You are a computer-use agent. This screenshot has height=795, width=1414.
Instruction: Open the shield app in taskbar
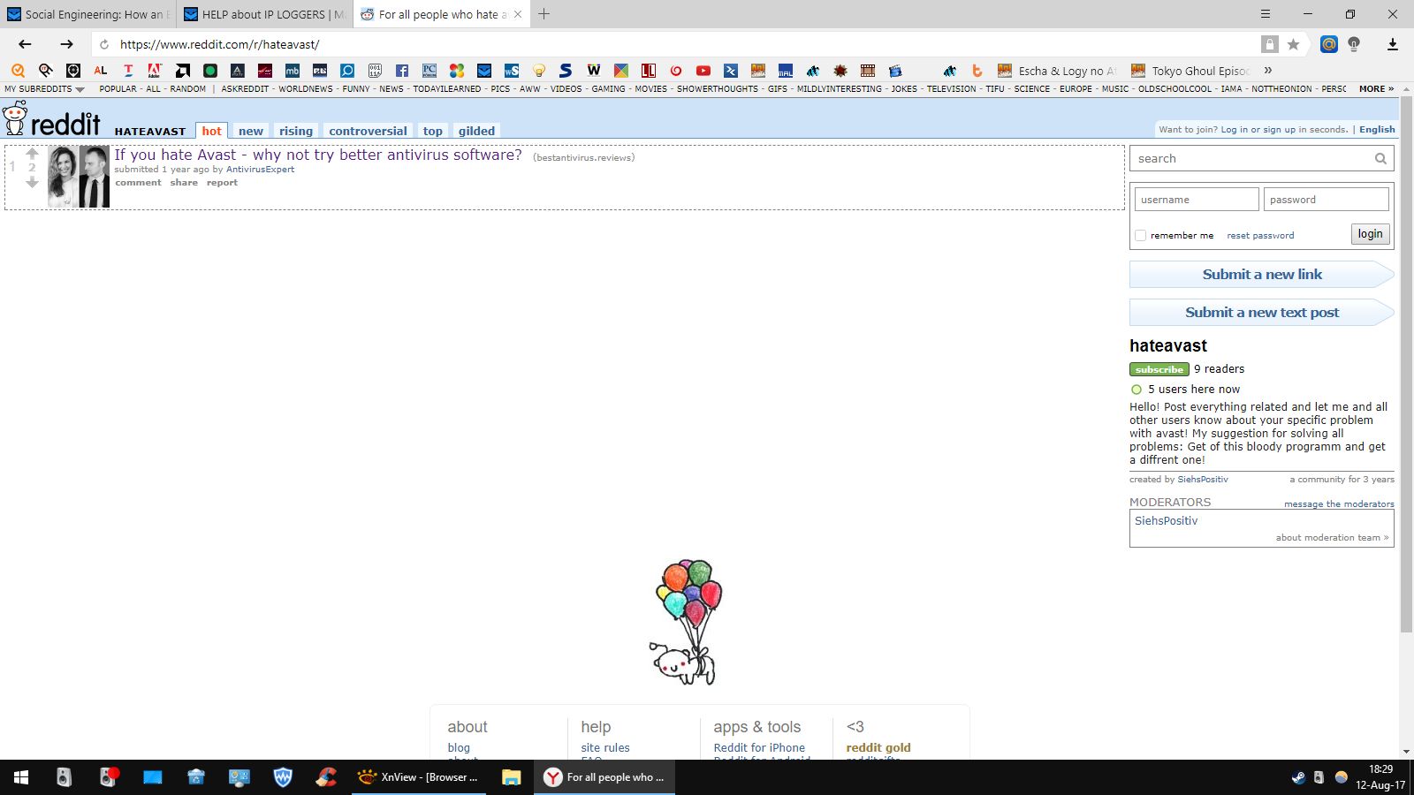(x=283, y=777)
